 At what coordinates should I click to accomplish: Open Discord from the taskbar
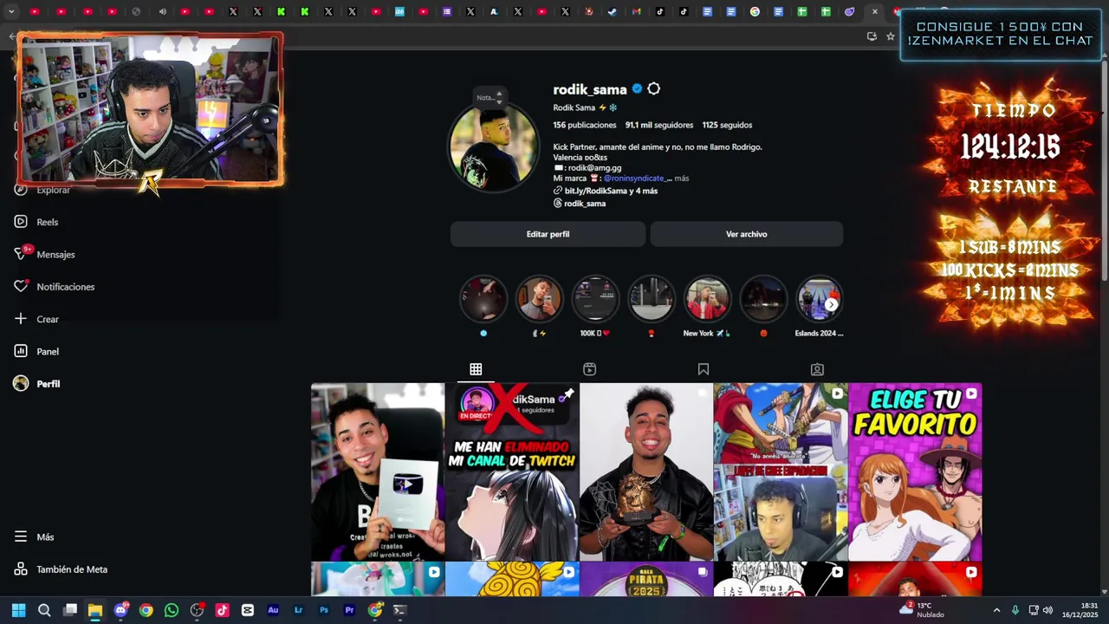pos(121,610)
